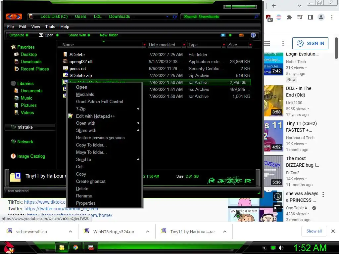Toggle the preview pane icon
The height and width of the screenshot is (254, 339).
pos(241,35)
